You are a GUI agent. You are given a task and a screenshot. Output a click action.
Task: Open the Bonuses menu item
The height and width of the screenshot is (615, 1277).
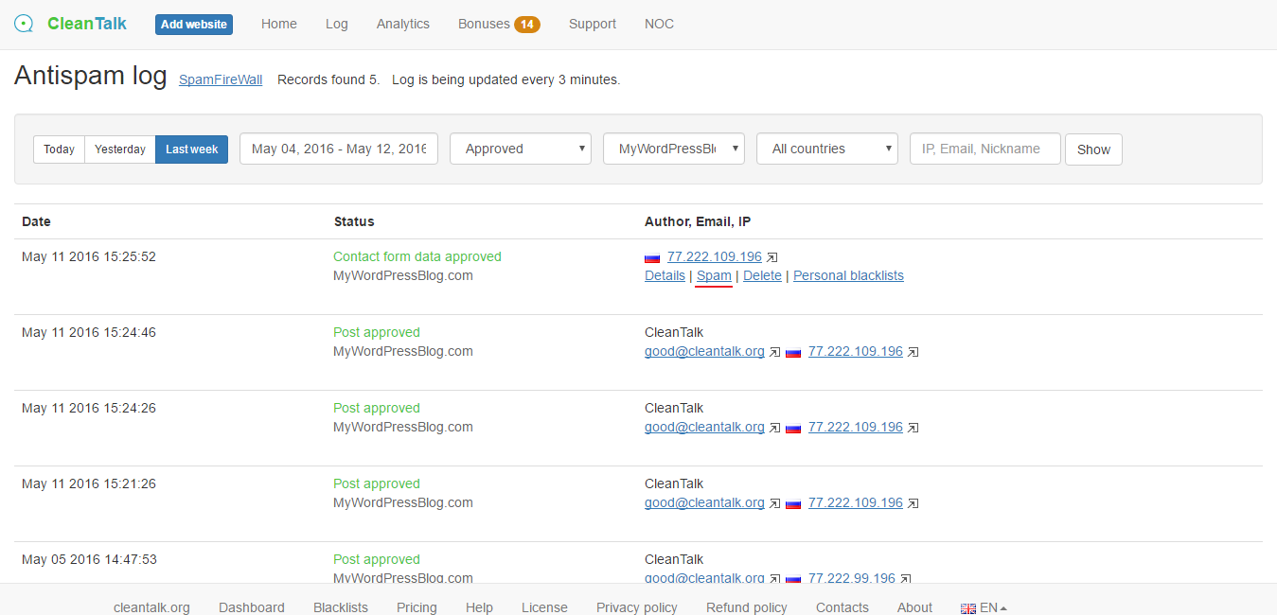(x=484, y=24)
